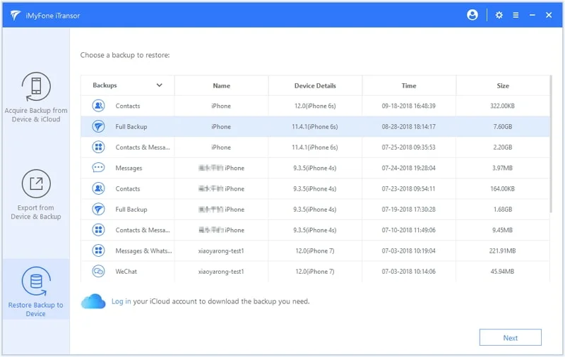Screen dimensions: 565x357
Task: Click time 07-03-2018 10:14:06
Action: coord(409,272)
